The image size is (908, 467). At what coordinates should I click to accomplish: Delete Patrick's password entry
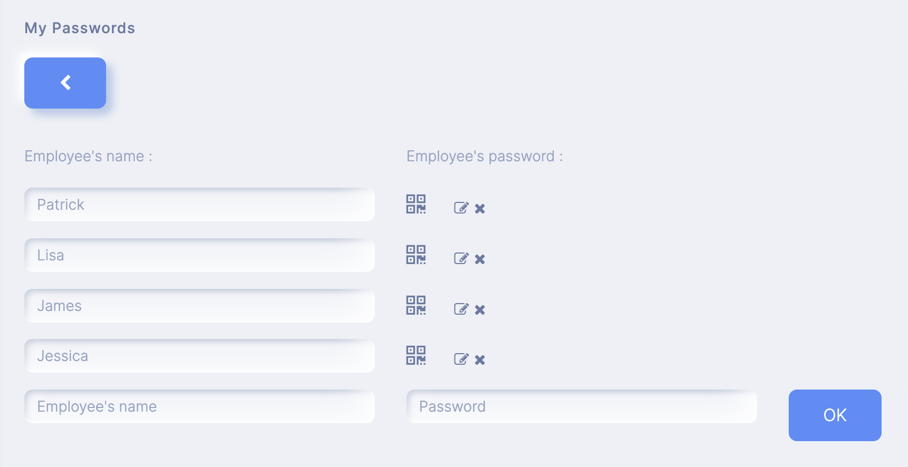pyautogui.click(x=480, y=209)
